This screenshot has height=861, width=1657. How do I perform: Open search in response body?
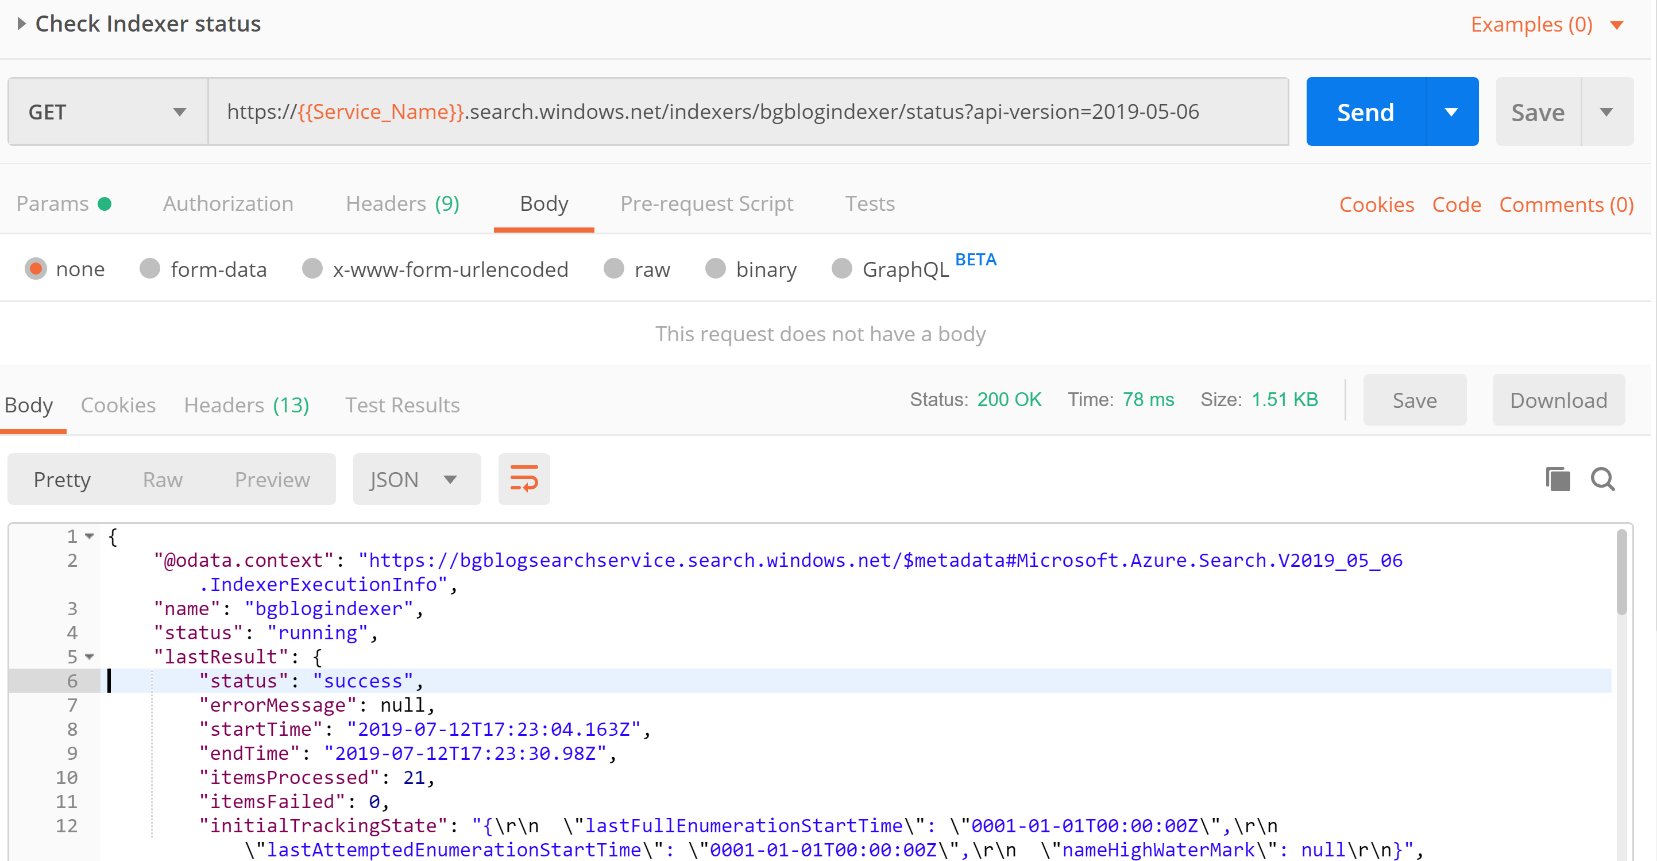click(1603, 480)
